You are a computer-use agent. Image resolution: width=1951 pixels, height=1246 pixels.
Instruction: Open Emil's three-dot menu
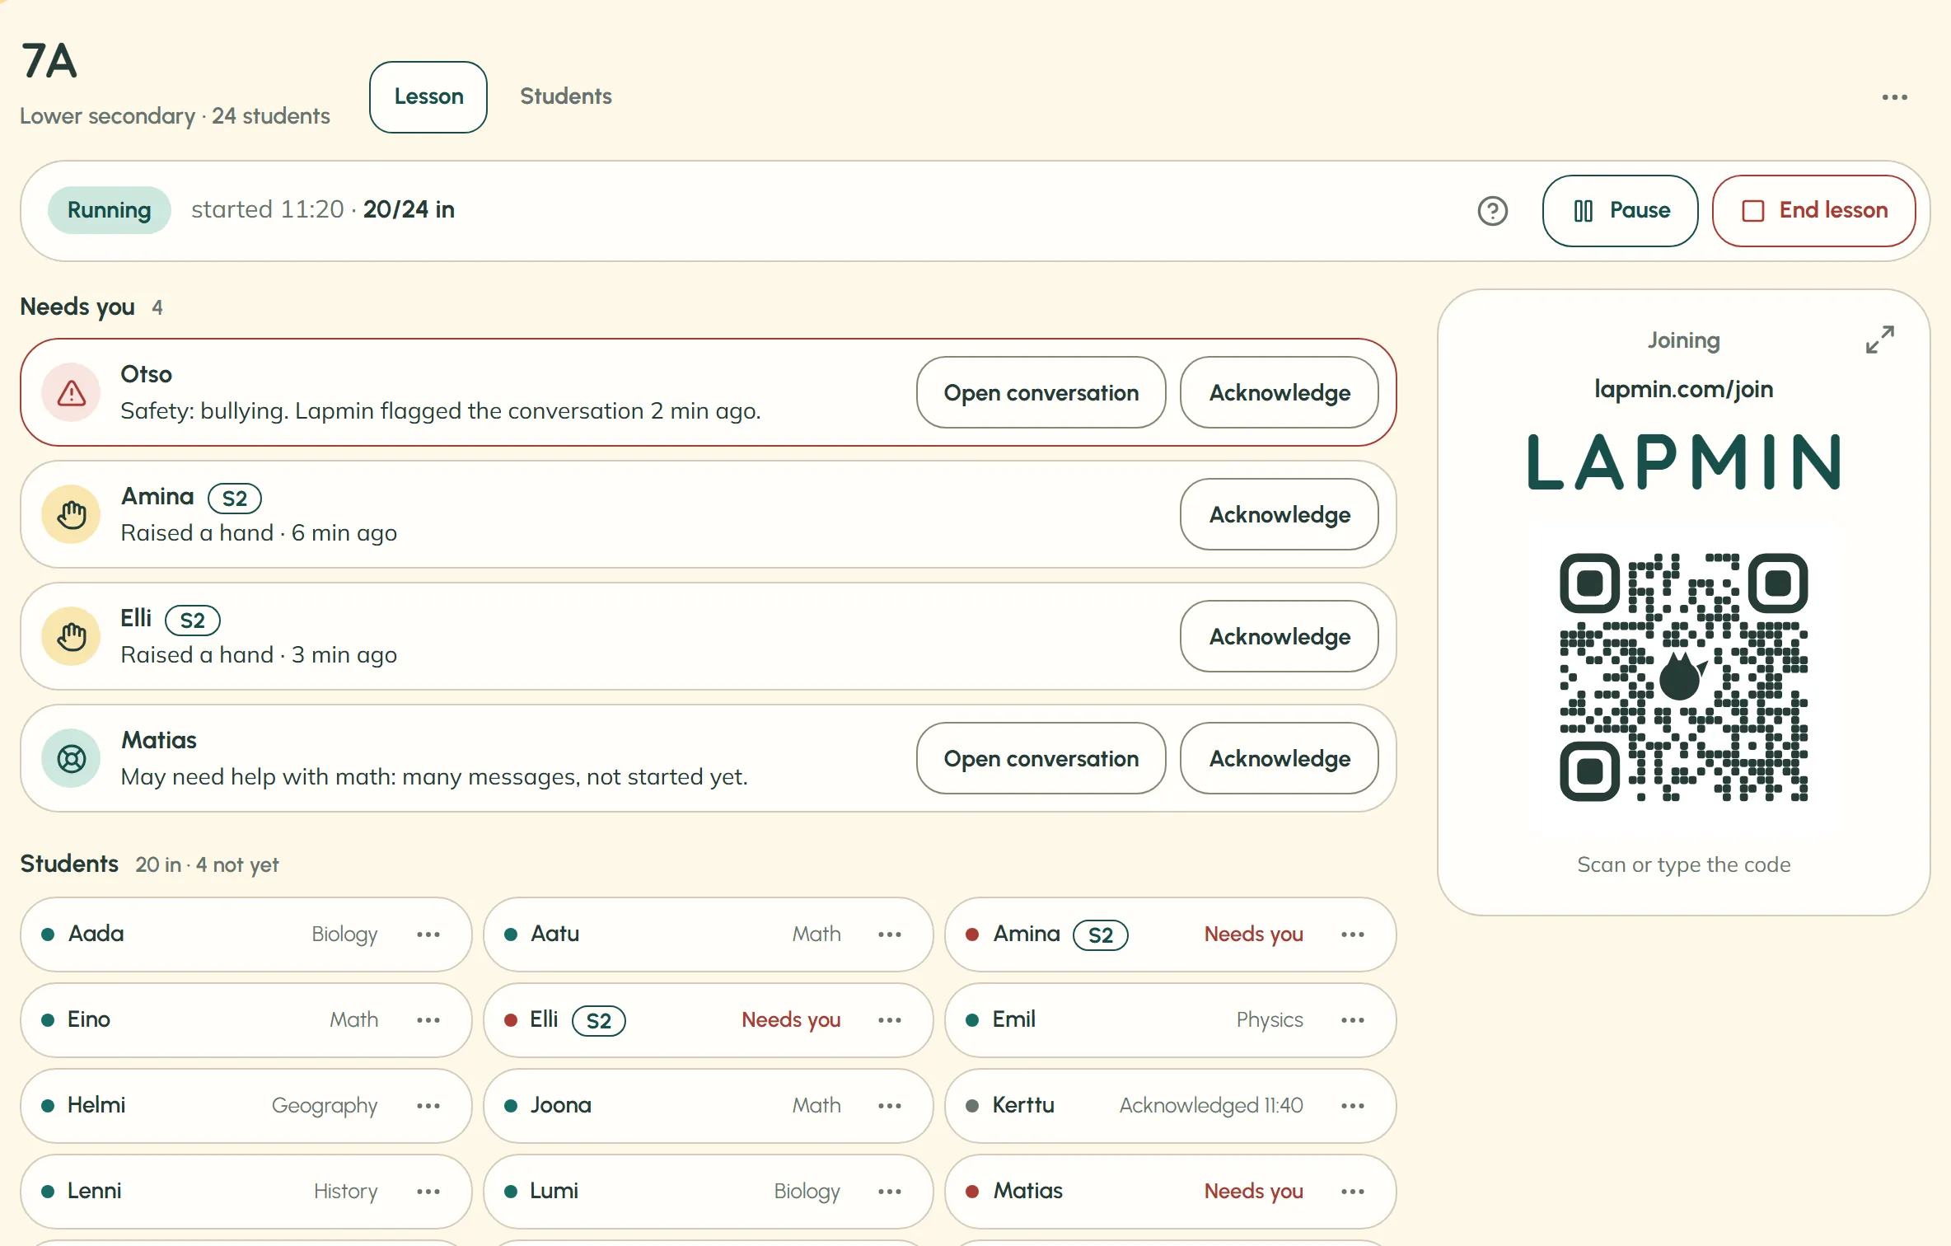pos(1353,1020)
